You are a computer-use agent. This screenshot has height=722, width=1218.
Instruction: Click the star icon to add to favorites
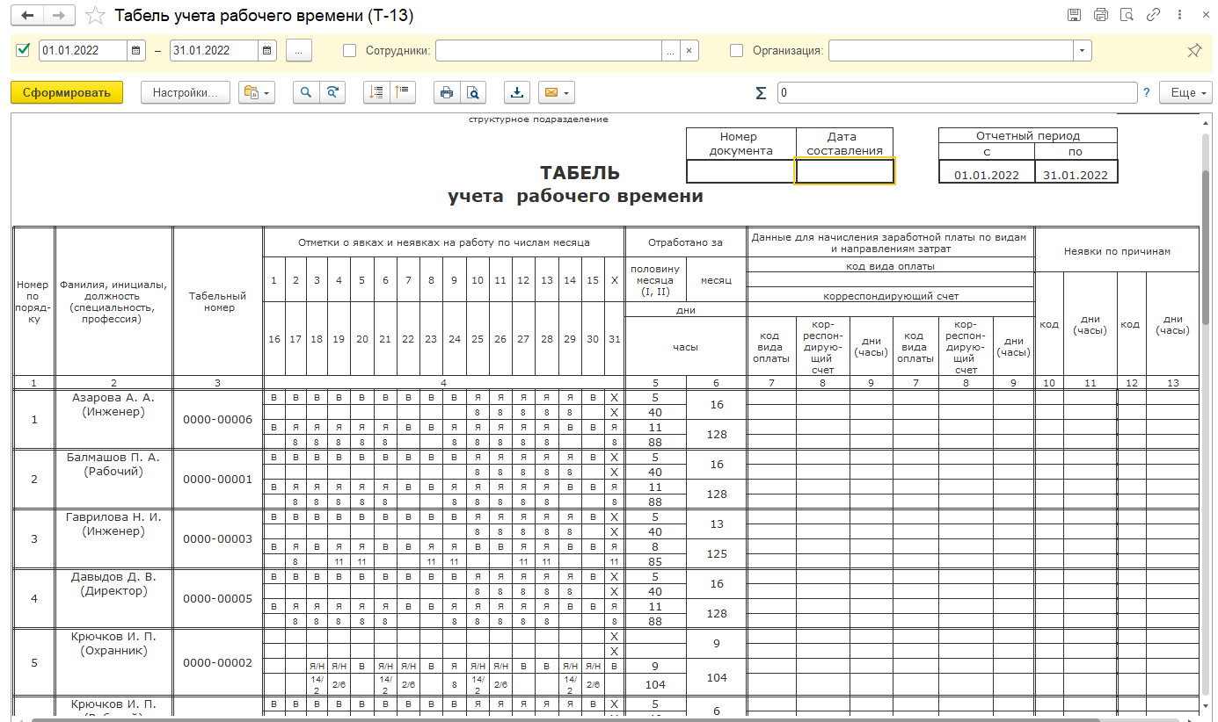95,16
